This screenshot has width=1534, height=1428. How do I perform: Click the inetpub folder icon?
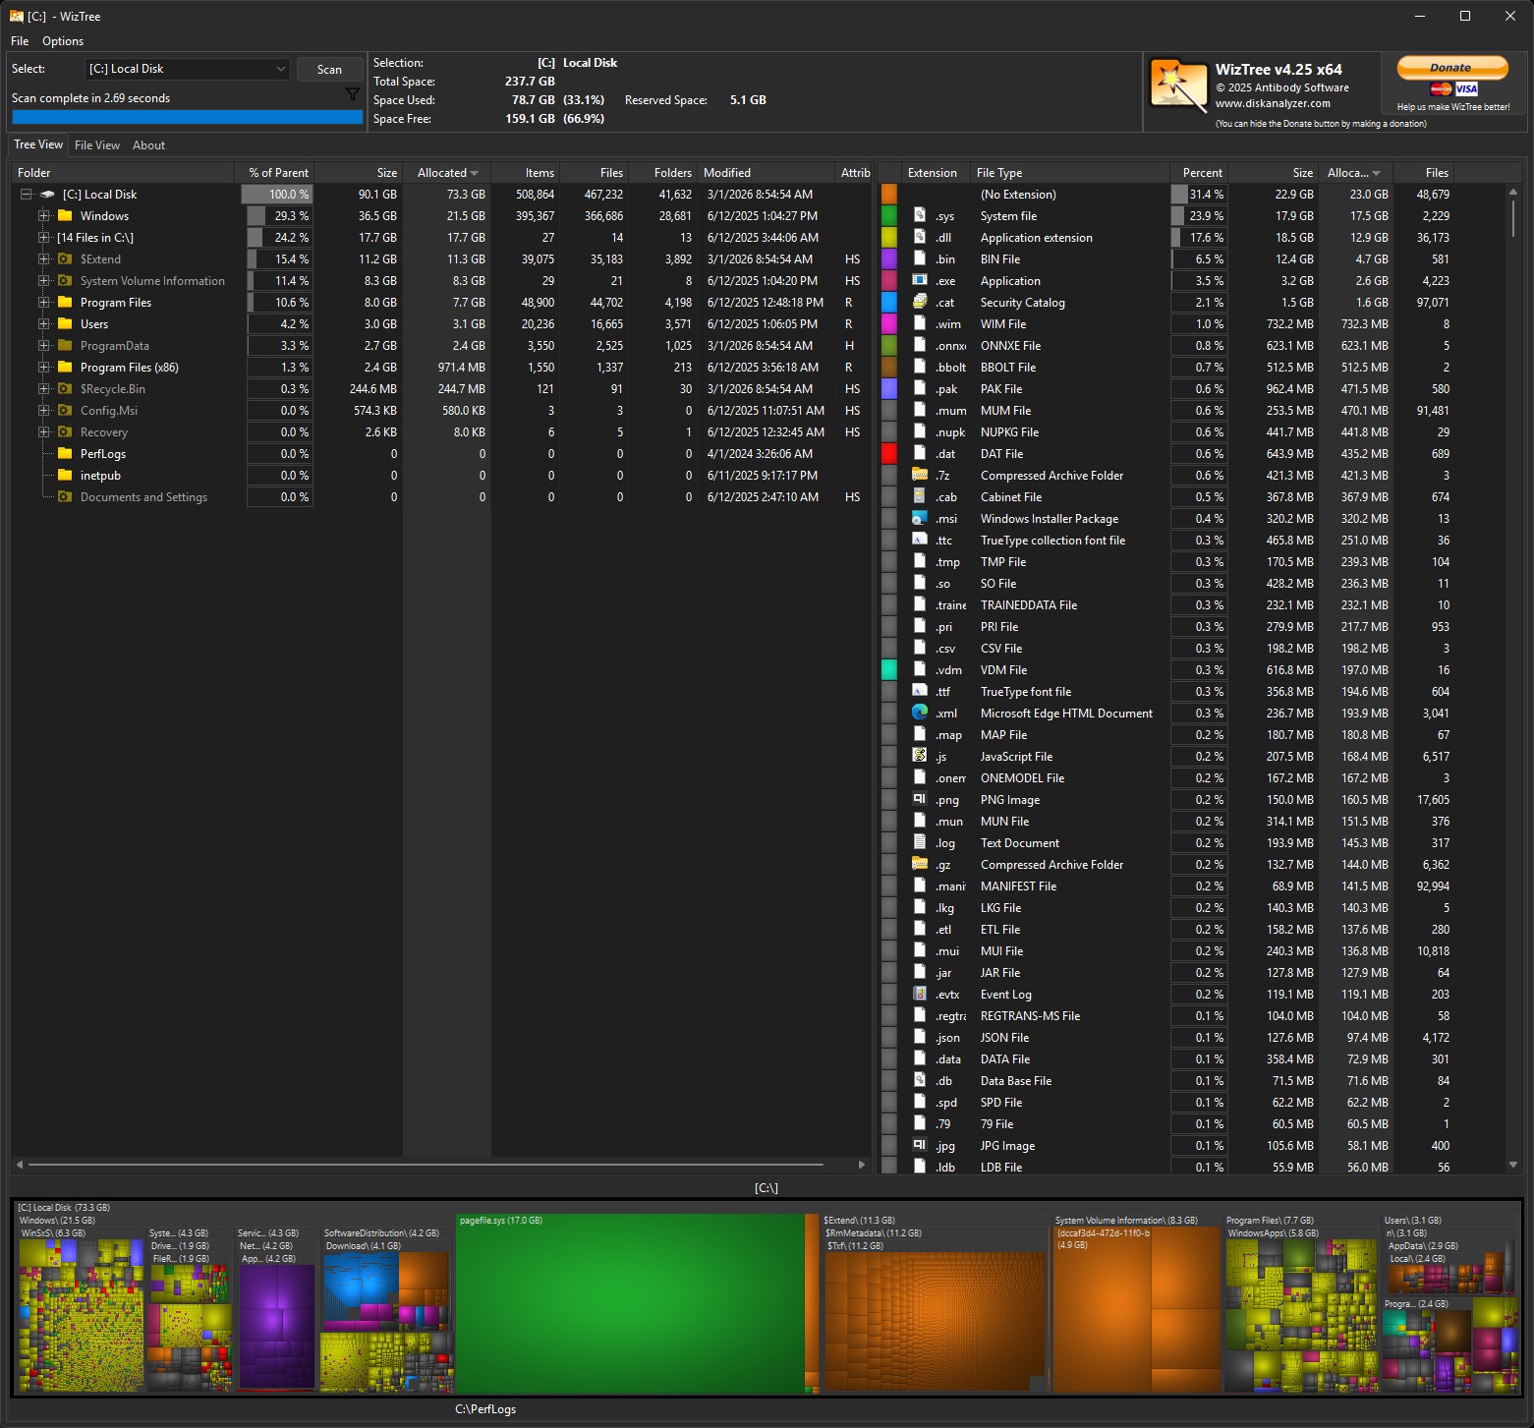pos(66,475)
